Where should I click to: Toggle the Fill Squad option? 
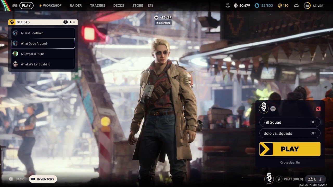(x=290, y=122)
